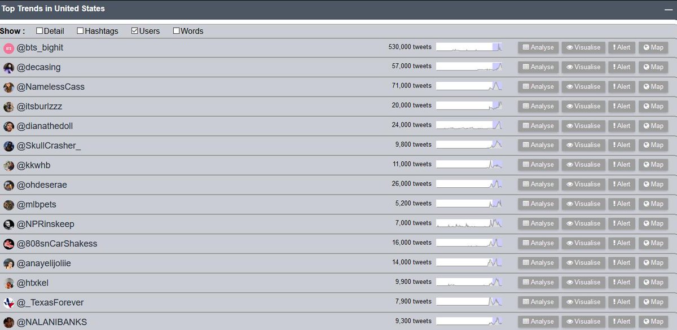Create an Alert for @kkwhb
This screenshot has height=330, width=677.
(x=622, y=164)
